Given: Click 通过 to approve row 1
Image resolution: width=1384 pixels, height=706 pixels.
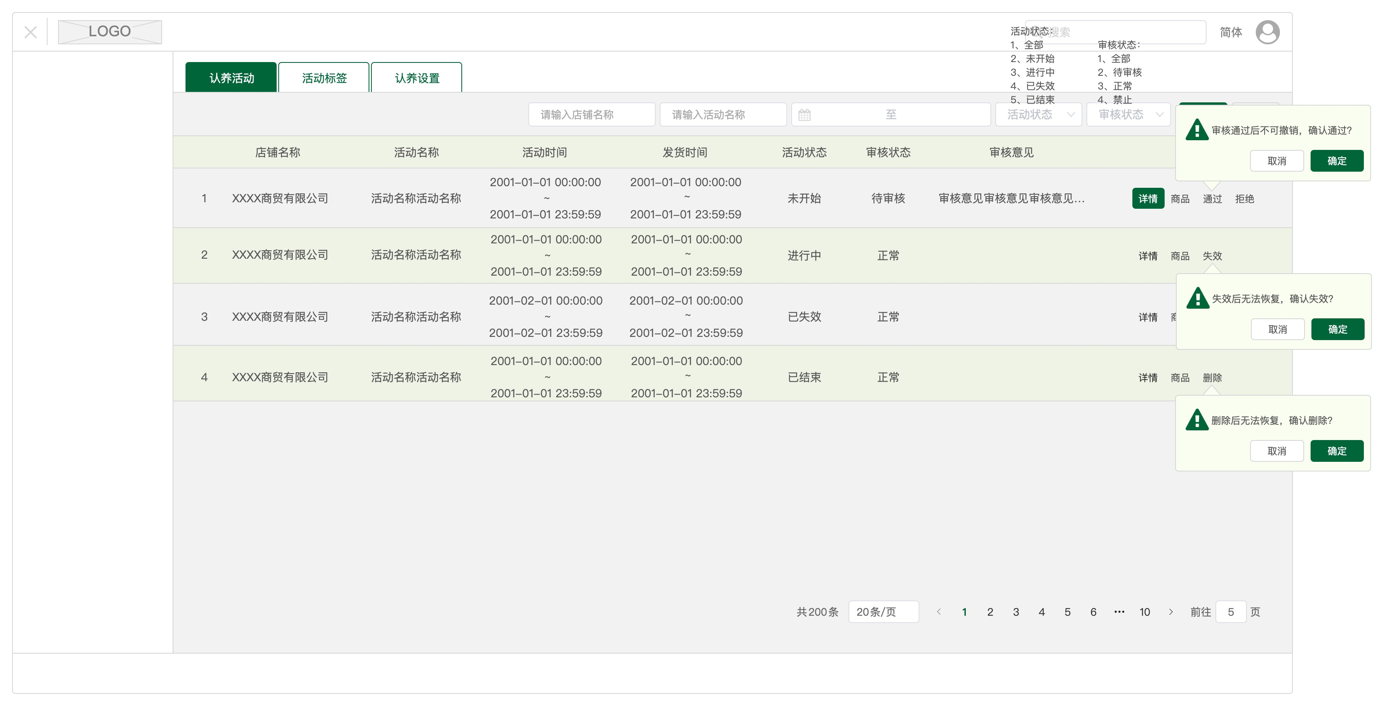Looking at the screenshot, I should click(1213, 199).
